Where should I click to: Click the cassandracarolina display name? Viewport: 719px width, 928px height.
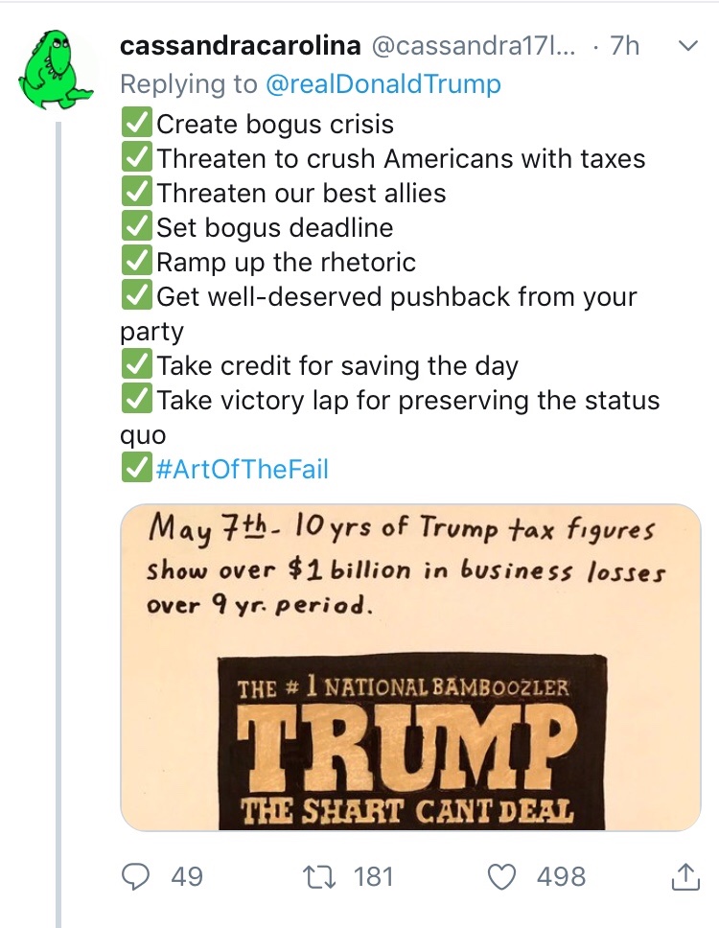(x=240, y=46)
